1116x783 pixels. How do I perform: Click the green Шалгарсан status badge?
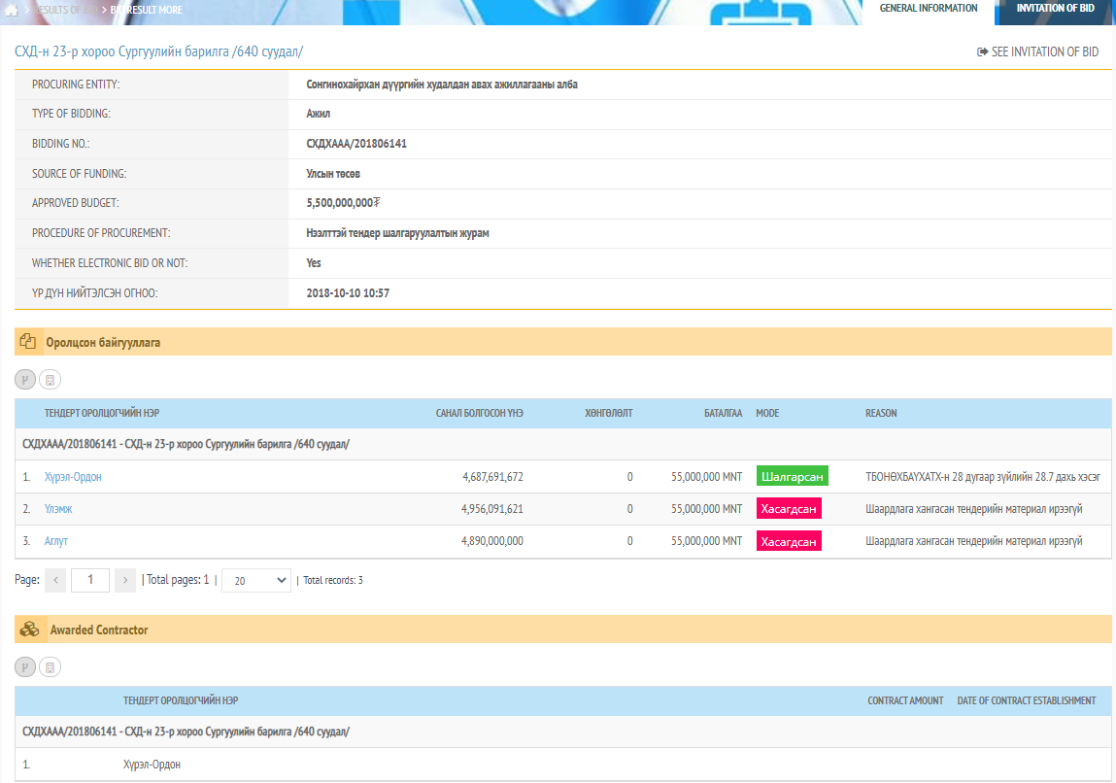coord(792,477)
